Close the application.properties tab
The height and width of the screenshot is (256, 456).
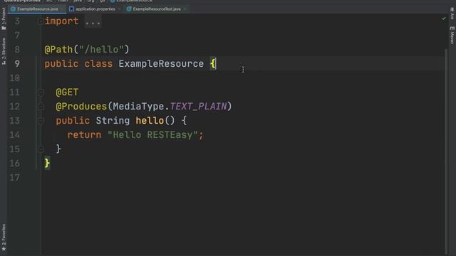[x=119, y=9]
